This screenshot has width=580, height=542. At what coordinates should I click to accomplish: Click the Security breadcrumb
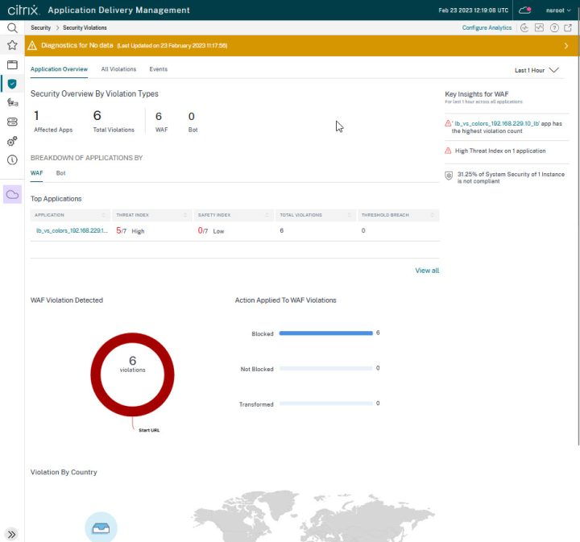(41, 27)
